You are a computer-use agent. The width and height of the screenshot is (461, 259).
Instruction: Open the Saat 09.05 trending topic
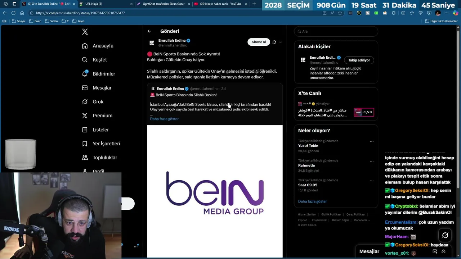[x=308, y=185]
